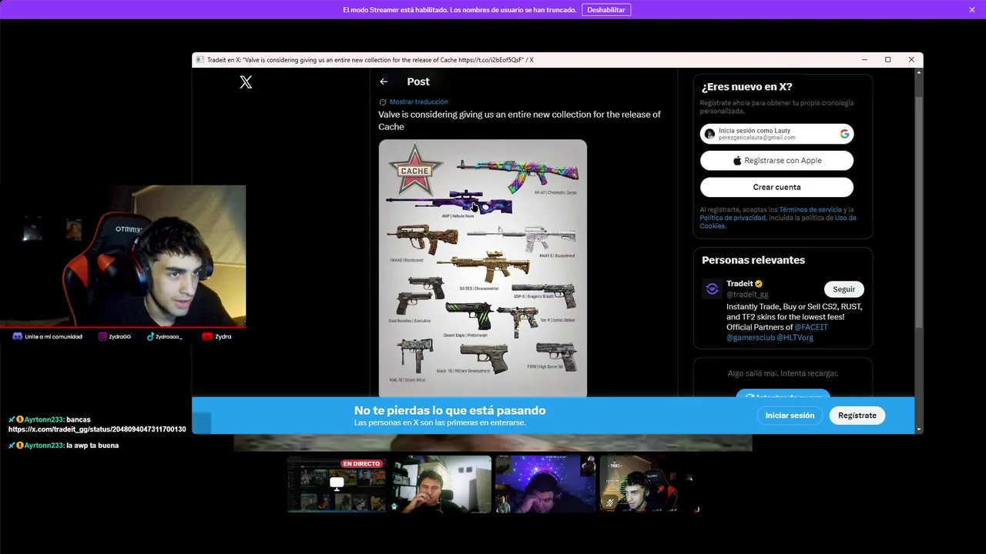Follow Tradeit with Seguir button
Image resolution: width=986 pixels, height=554 pixels.
click(843, 289)
